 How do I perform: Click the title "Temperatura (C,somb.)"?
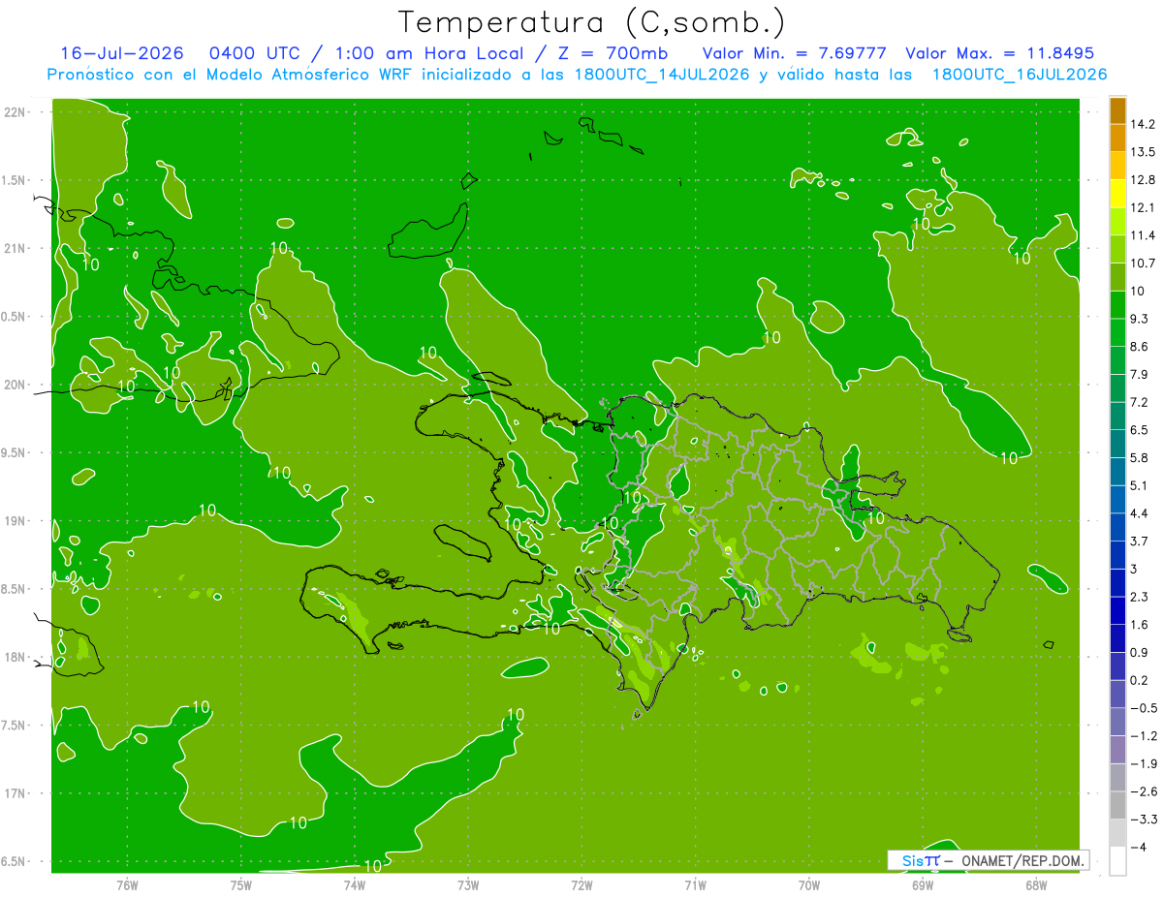coord(591,22)
